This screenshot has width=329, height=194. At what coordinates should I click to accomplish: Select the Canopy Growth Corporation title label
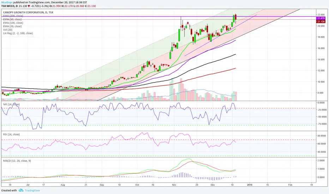28,12
